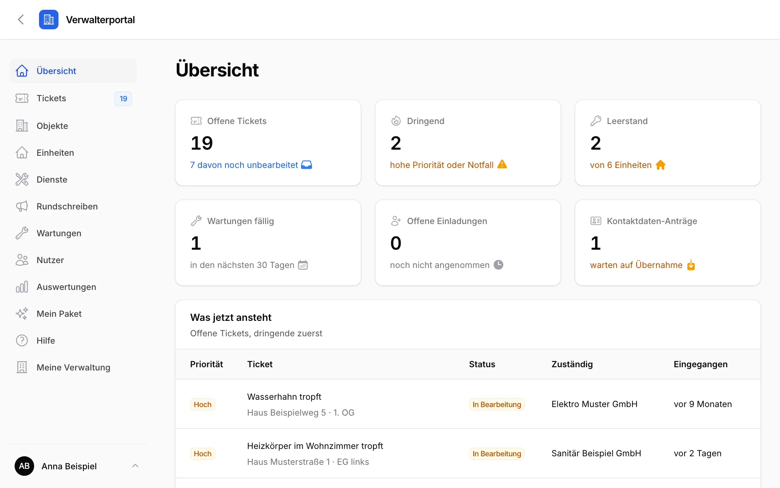Expand the Anna Beispiel account chevron
Screen dimensions: 780x488
coord(135,466)
